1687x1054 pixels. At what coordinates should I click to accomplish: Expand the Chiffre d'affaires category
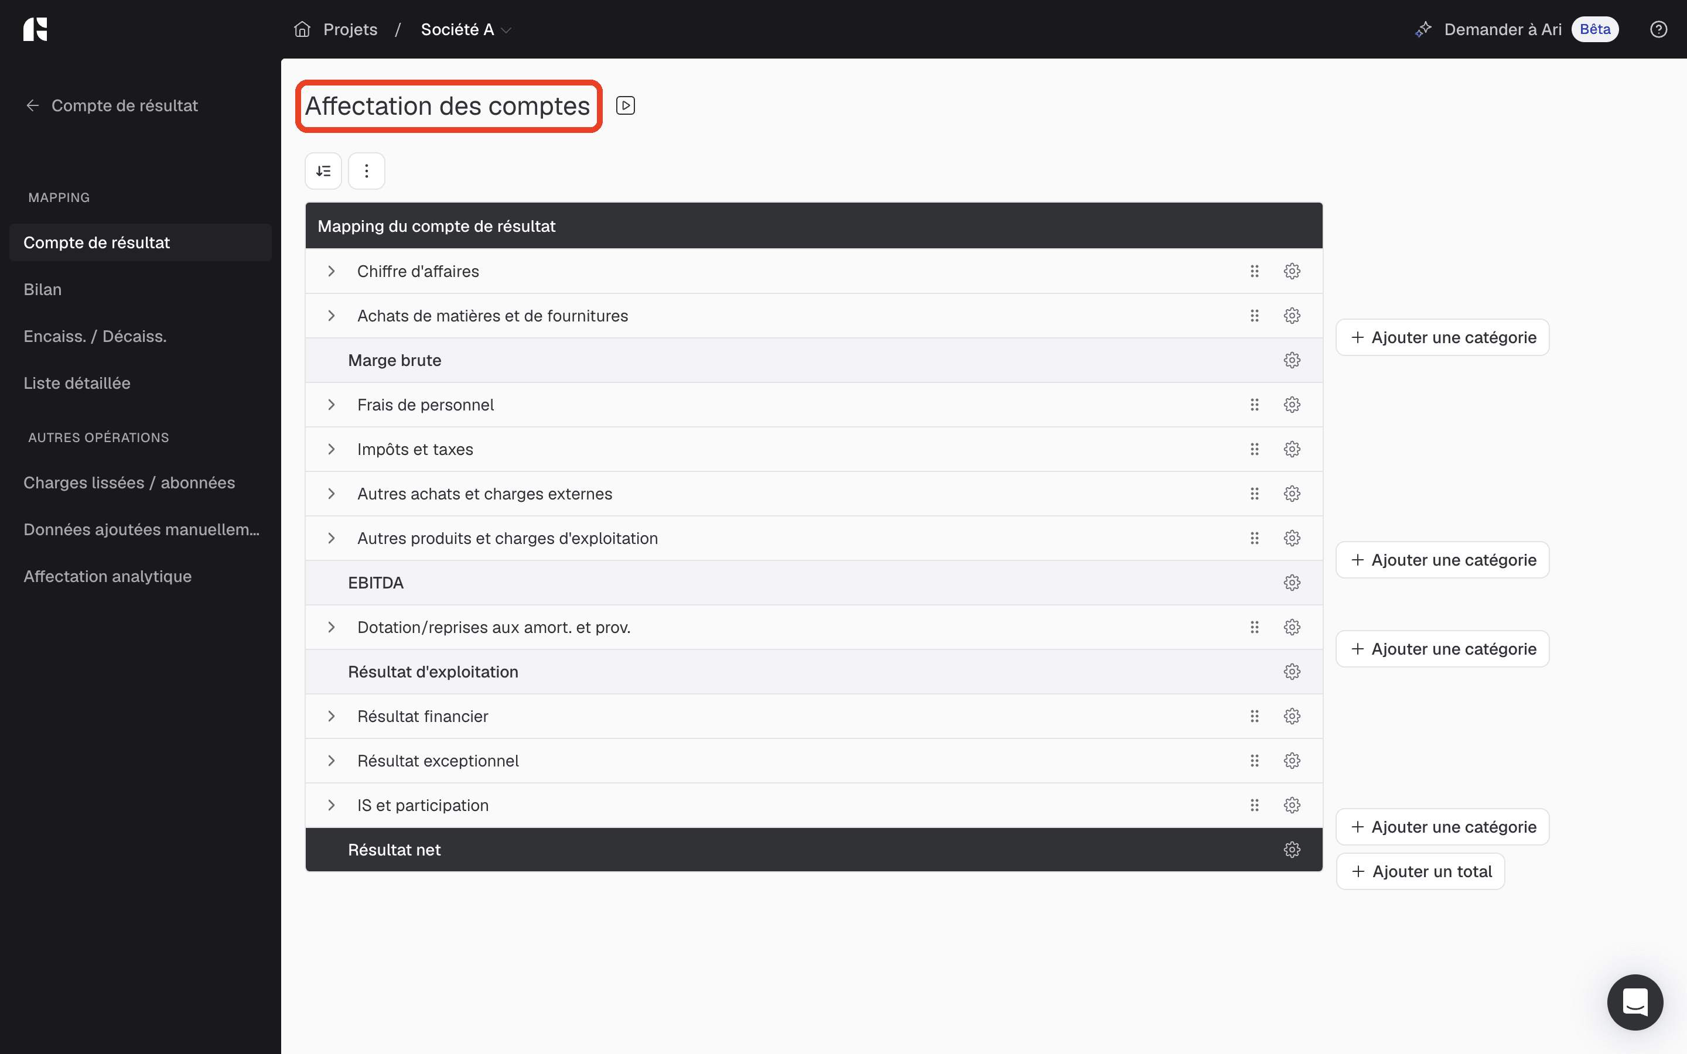tap(332, 271)
